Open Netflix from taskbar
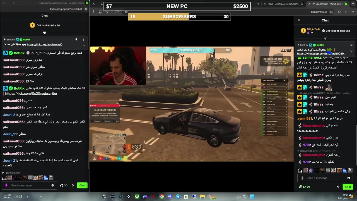 (x=153, y=197)
